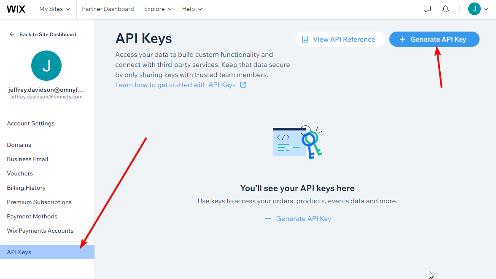Image resolution: width=496 pixels, height=279 pixels.
Task: Open the Help dropdown menu
Action: [192, 9]
